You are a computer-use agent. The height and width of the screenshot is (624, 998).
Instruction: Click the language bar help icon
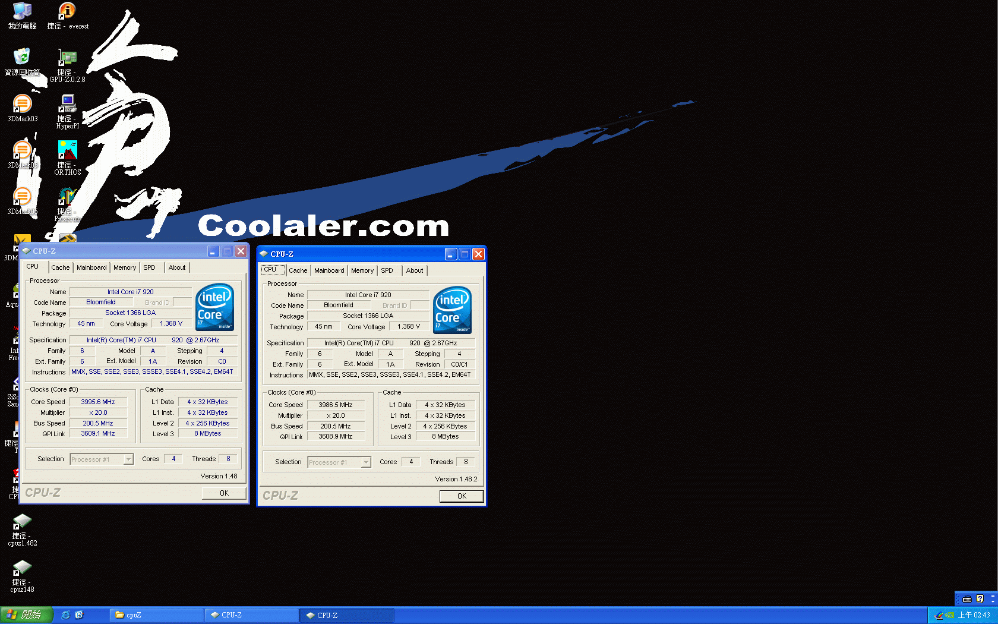click(980, 599)
